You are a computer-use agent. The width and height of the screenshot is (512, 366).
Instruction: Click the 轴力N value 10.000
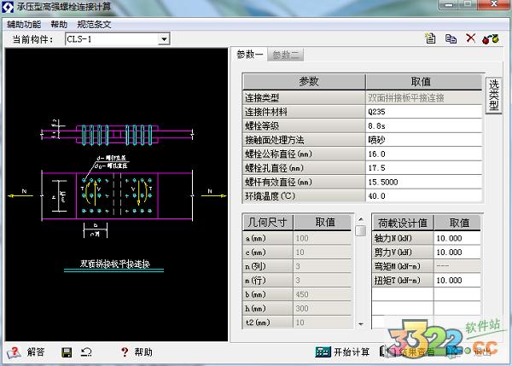[x=457, y=238]
